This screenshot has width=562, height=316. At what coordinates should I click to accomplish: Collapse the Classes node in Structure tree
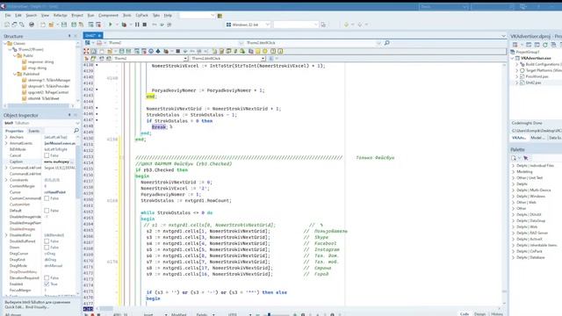5,43
